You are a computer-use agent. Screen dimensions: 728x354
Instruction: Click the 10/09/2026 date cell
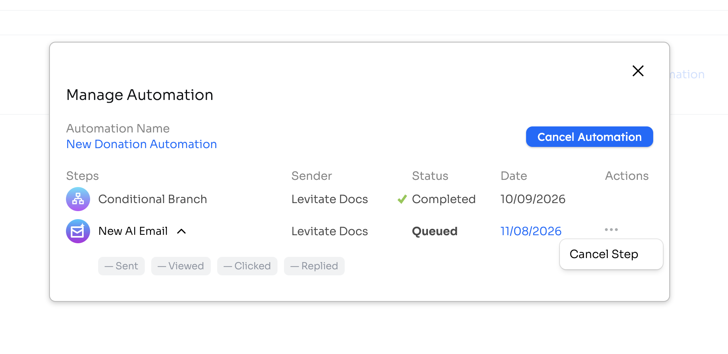tap(533, 199)
